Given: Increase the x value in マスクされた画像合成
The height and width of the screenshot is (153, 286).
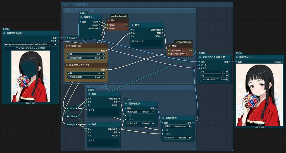Looking at the screenshot, I should pos(227,72).
